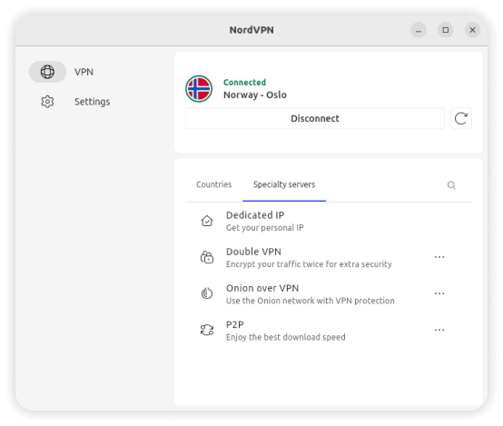Open more options for Double VPN
This screenshot has width=503, height=426.
439,257
